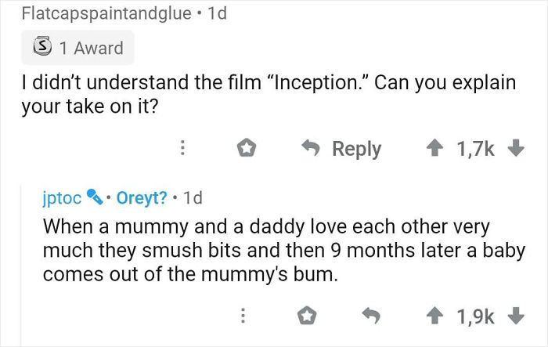Visit jptoc's user profile

[62, 198]
